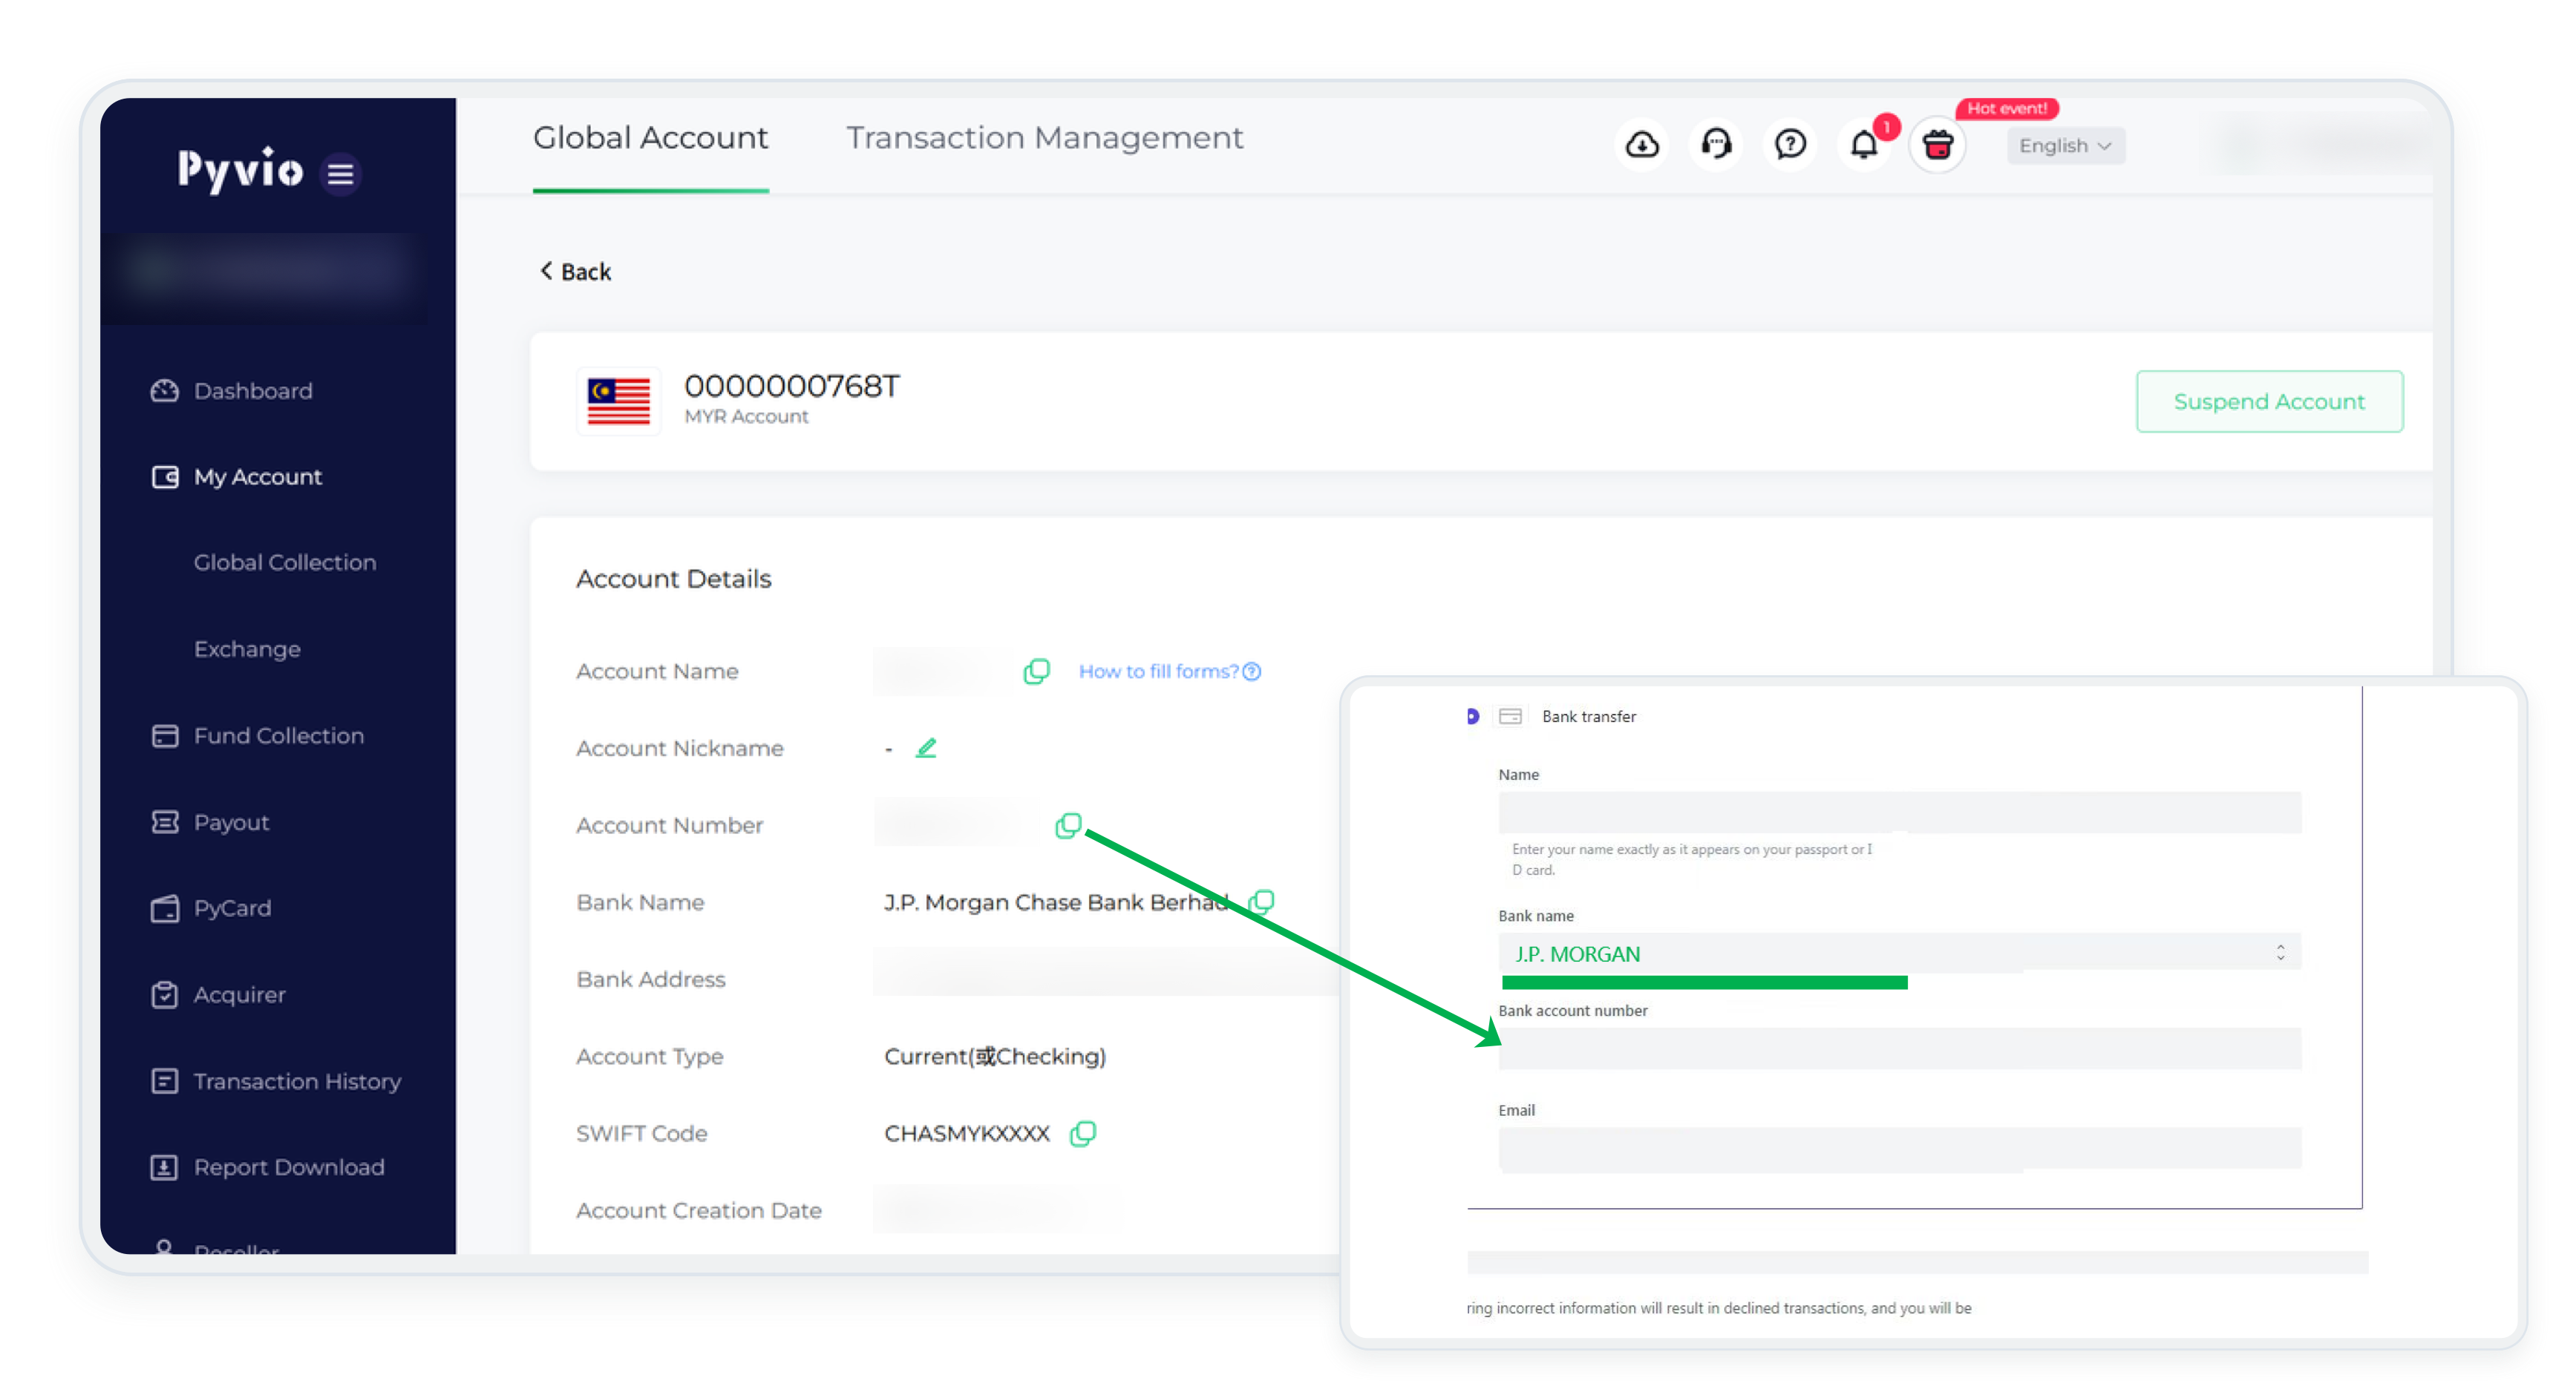The image size is (2576, 1398).
Task: Copy the Bank Name value
Action: (1262, 902)
